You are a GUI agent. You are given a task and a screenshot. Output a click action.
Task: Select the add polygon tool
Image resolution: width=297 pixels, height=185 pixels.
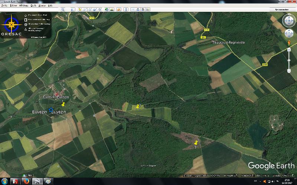pyautogui.click(x=85, y=10)
